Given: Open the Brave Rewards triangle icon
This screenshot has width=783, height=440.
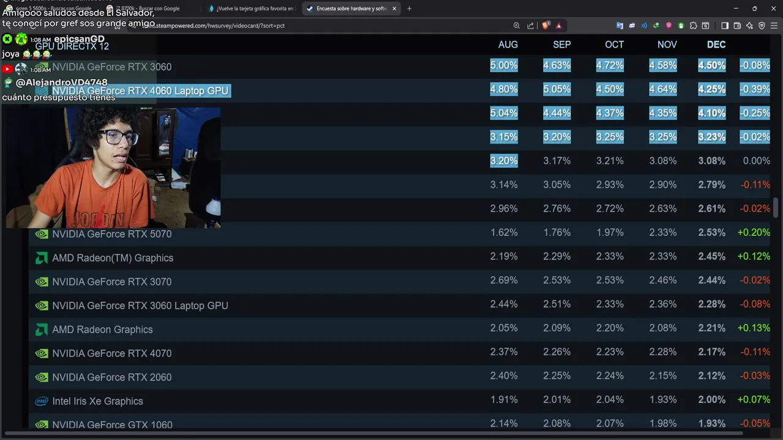Looking at the screenshot, I should [x=558, y=26].
